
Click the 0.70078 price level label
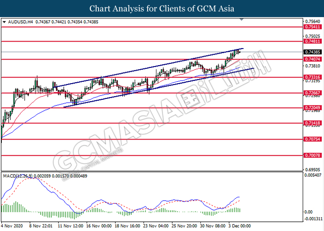[x=312, y=155]
